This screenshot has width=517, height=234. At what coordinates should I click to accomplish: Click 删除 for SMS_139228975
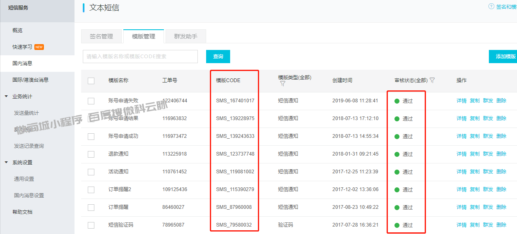point(501,118)
